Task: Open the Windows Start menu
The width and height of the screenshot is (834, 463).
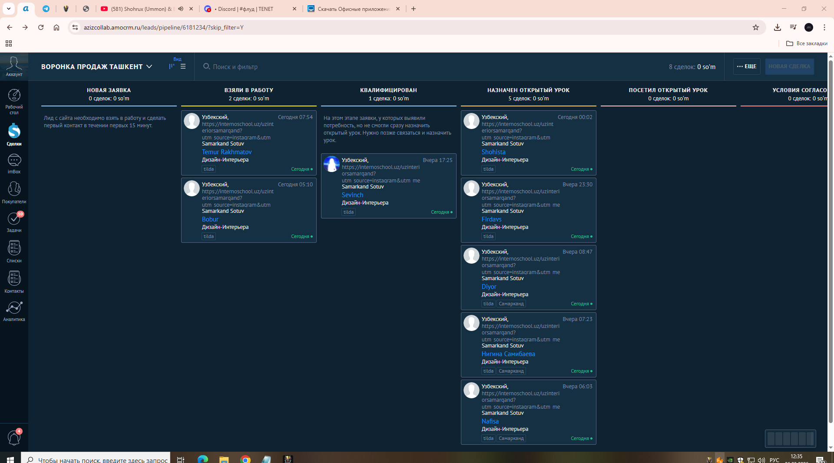Action: (10, 459)
